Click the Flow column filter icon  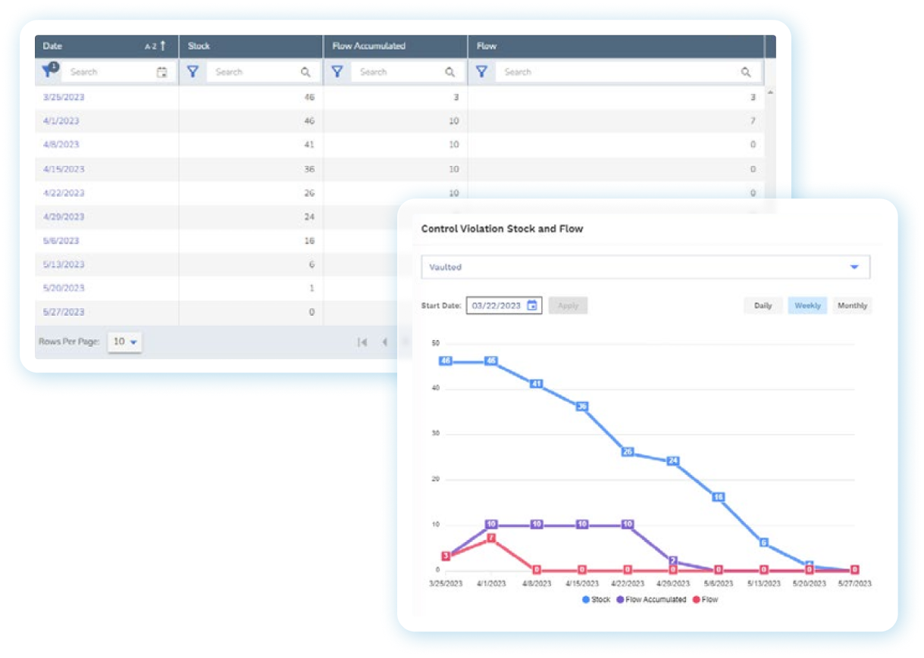click(481, 72)
